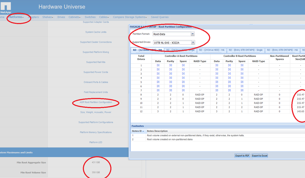305x178 pixels.
Task: Expand the Cabinets menu
Action: click(x=74, y=17)
